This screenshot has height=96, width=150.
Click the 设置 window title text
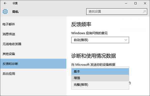coord(15,3)
